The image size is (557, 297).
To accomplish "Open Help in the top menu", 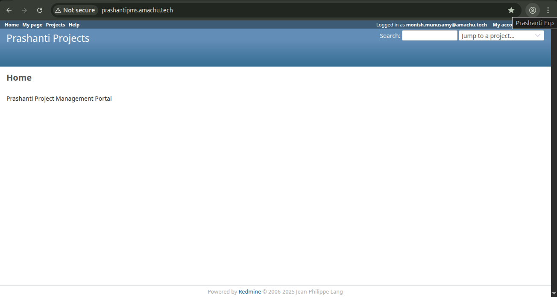I will tap(74, 25).
